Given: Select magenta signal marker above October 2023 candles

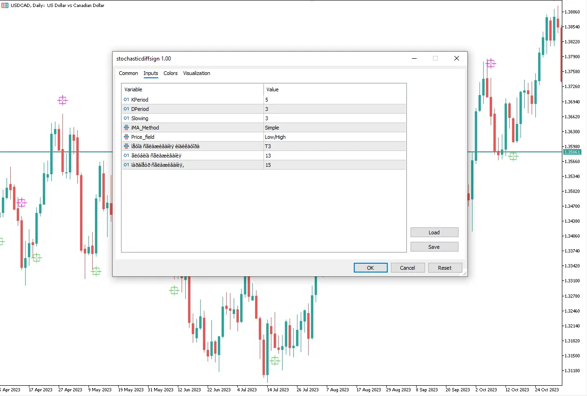Looking at the screenshot, I should pyautogui.click(x=491, y=63).
